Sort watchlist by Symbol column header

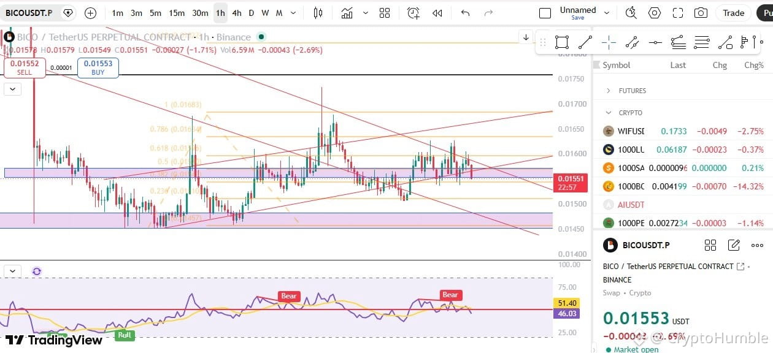616,65
